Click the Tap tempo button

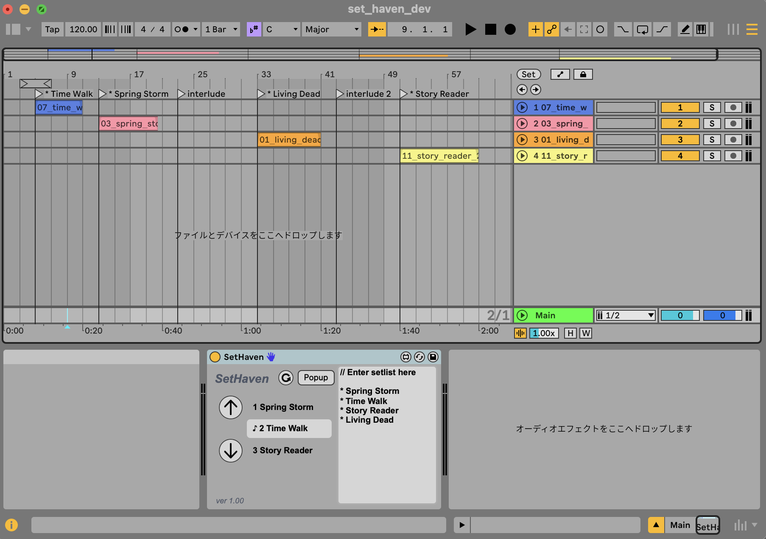coord(52,29)
